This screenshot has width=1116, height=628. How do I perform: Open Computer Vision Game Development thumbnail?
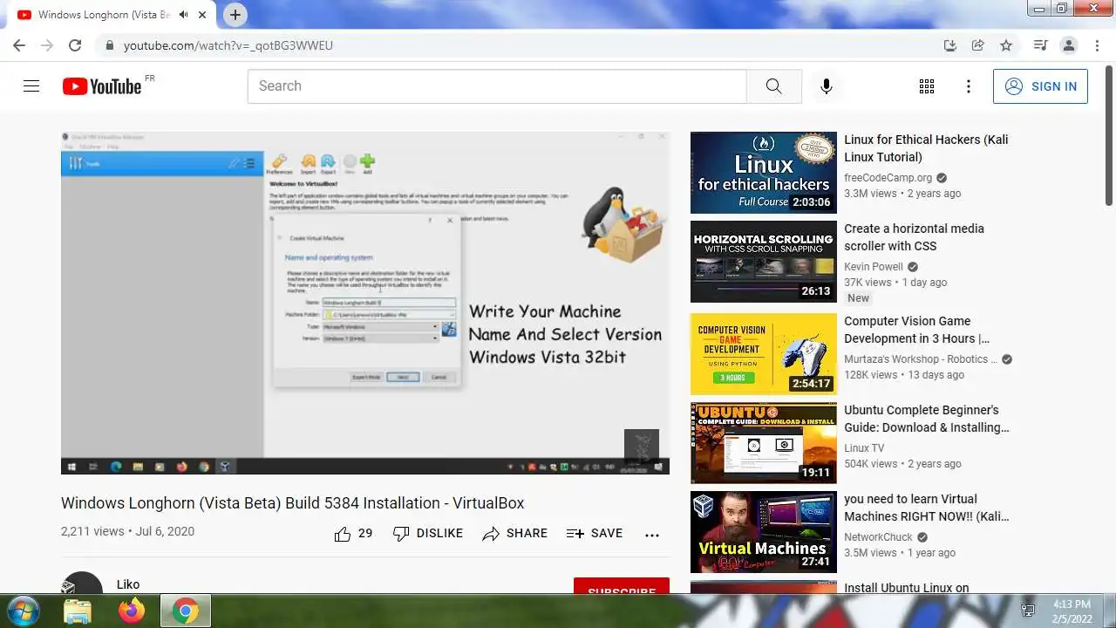pyautogui.click(x=763, y=354)
